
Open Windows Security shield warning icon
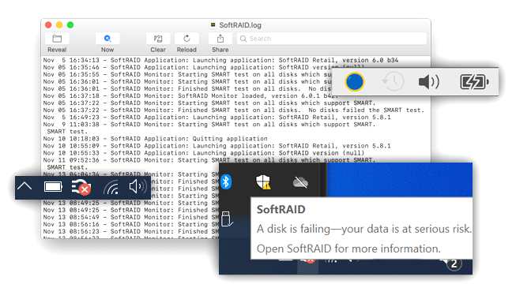[263, 181]
